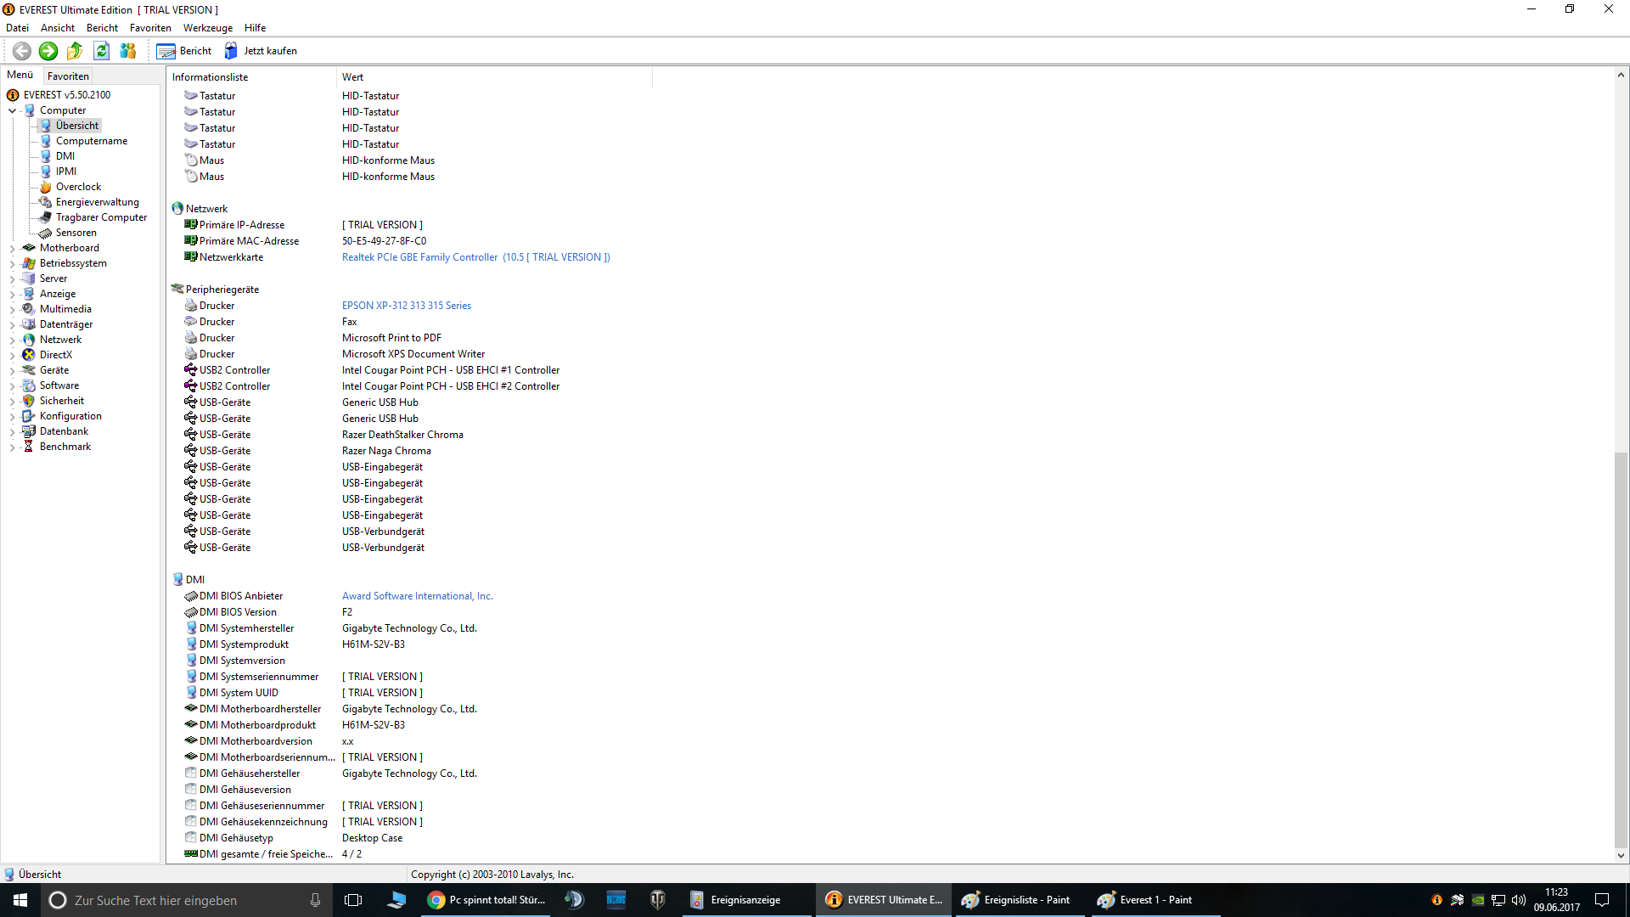Open the EPSON XP-312 313 315 Series link

[x=406, y=306]
